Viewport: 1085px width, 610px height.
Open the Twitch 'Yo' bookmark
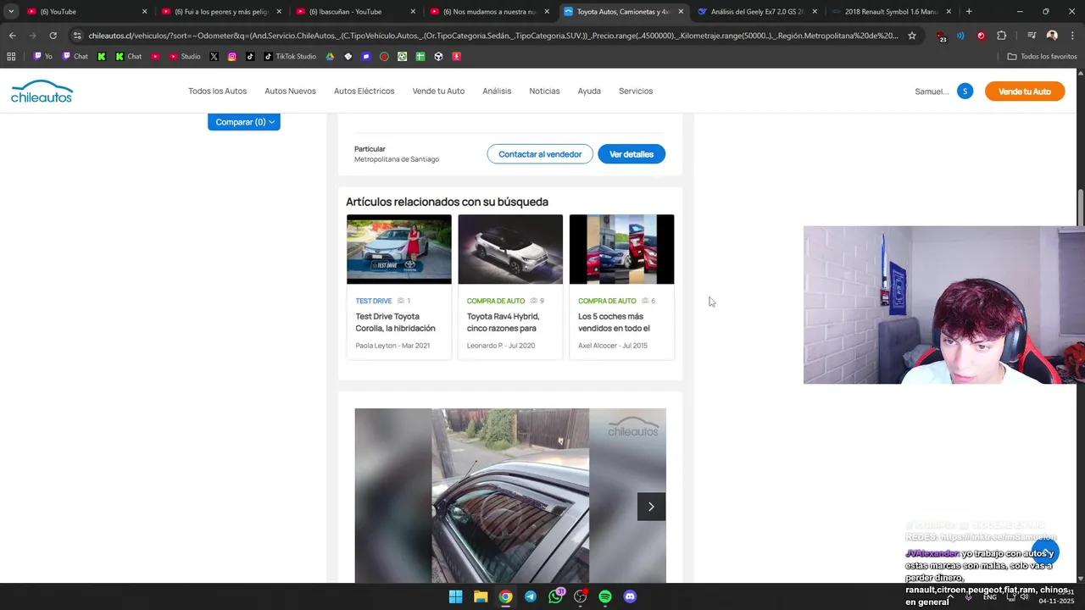click(42, 56)
